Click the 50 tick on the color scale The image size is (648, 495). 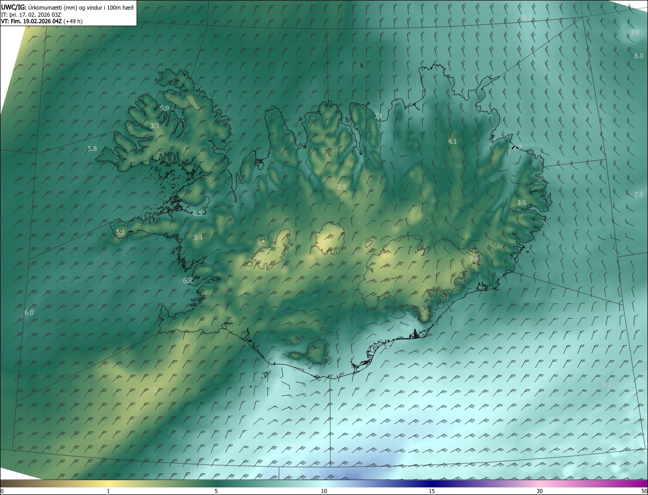tap(644, 491)
